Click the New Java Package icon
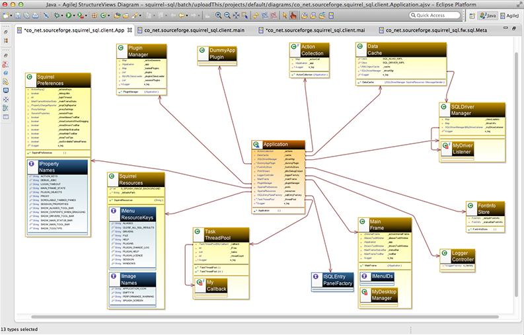524x335 pixels. pos(94,15)
